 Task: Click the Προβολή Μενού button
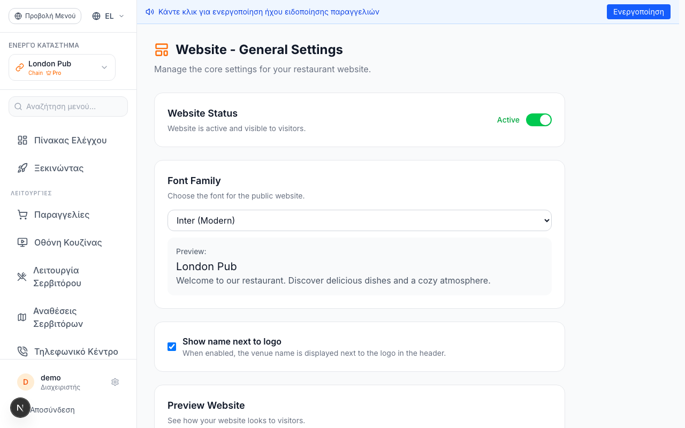45,16
